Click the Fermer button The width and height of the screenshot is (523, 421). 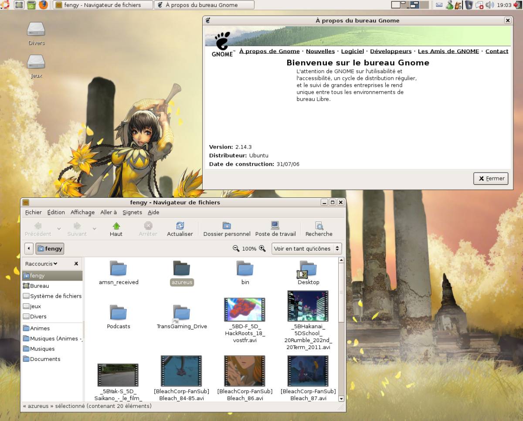click(491, 178)
